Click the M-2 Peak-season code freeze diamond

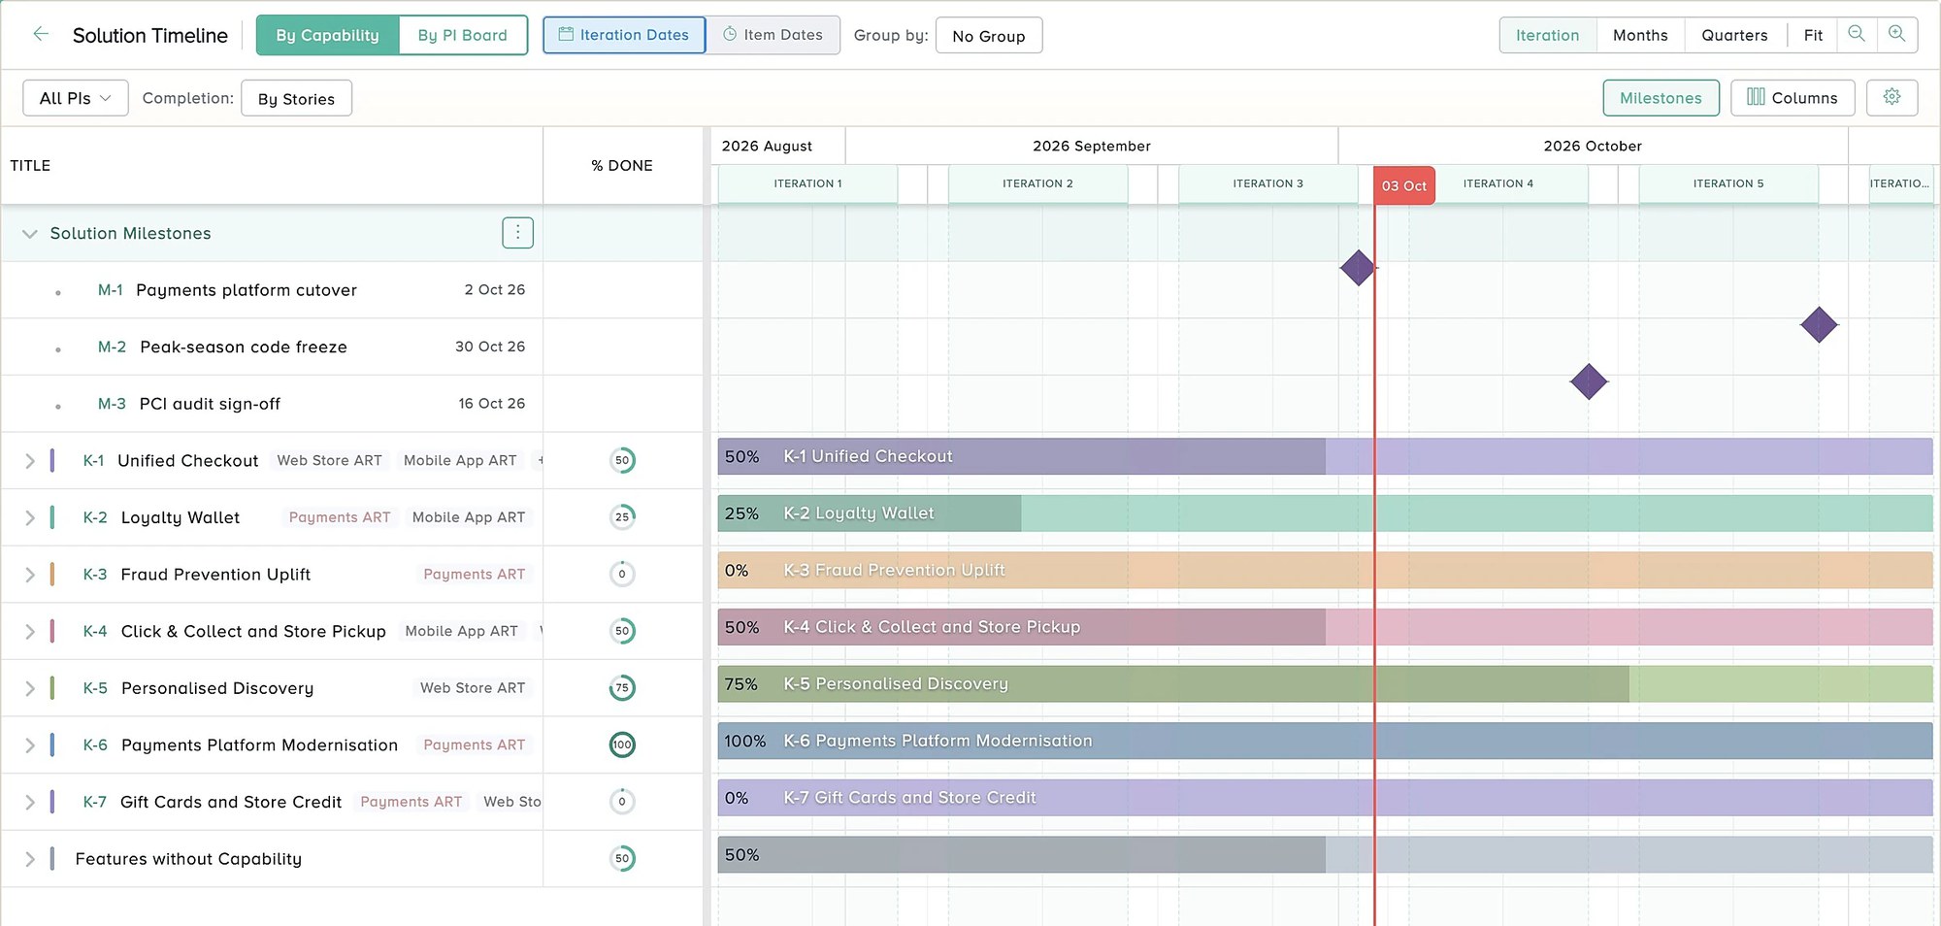(1819, 324)
